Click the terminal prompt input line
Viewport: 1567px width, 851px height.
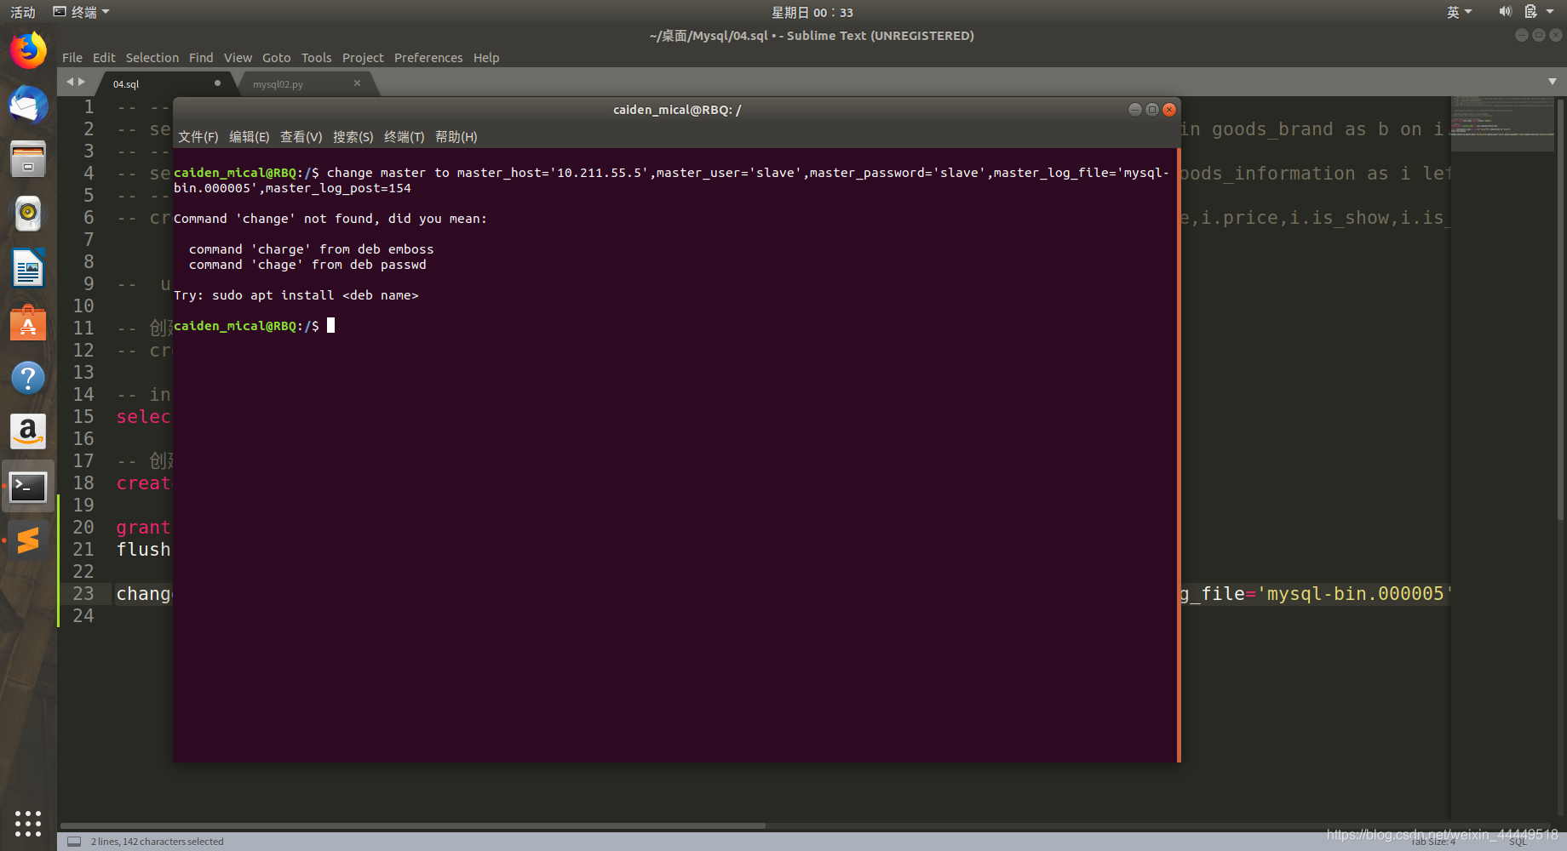click(674, 326)
